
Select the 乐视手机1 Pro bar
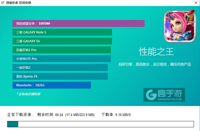pos(62,50)
